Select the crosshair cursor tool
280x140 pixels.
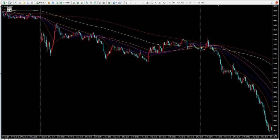pyautogui.click(x=130, y=3)
